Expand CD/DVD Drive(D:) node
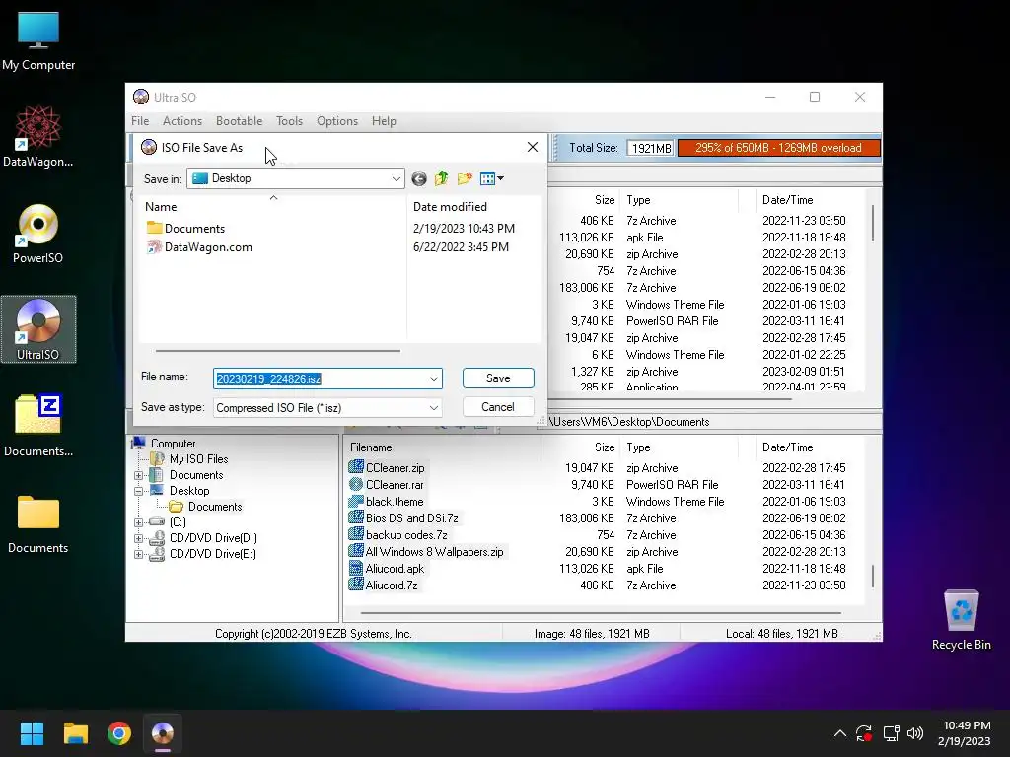 [x=138, y=538]
